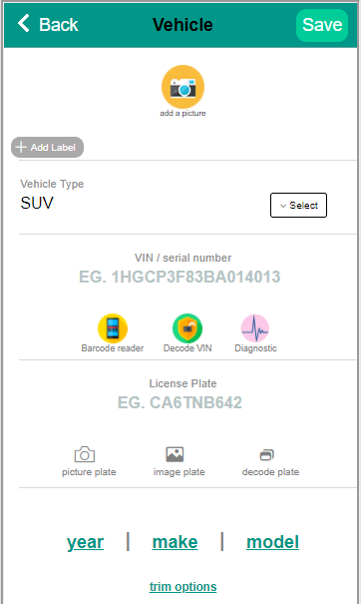Viewport: 361px width, 604px height.
Task: Open the model link
Action: tap(273, 542)
